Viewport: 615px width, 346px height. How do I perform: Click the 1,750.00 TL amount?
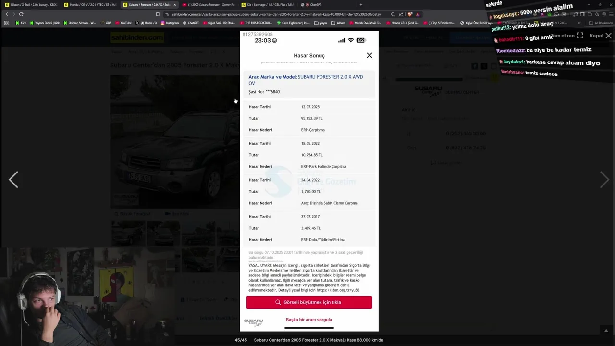[311, 191]
